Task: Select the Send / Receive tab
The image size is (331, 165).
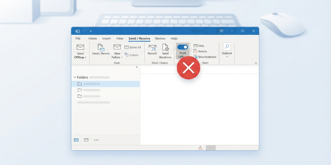Action: coord(139,38)
